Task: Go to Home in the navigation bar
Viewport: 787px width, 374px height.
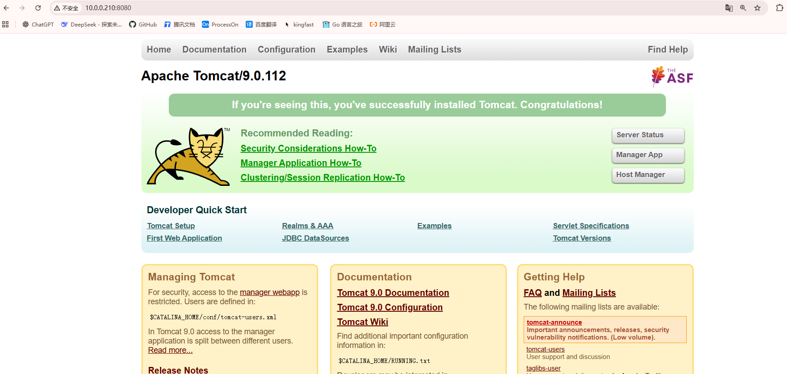Action: 159,49
